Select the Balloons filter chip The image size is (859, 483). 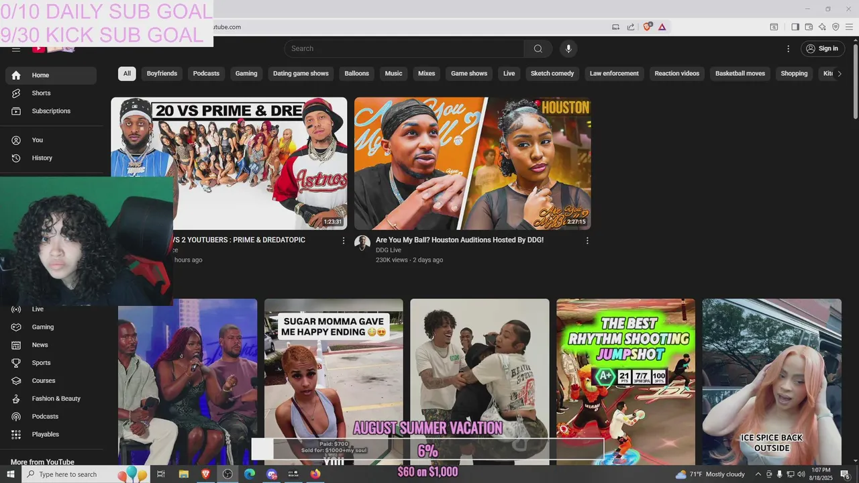pos(356,74)
